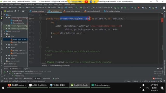Expand the drawable folder
The width and height of the screenshot is (166, 93).
(x=6, y=45)
